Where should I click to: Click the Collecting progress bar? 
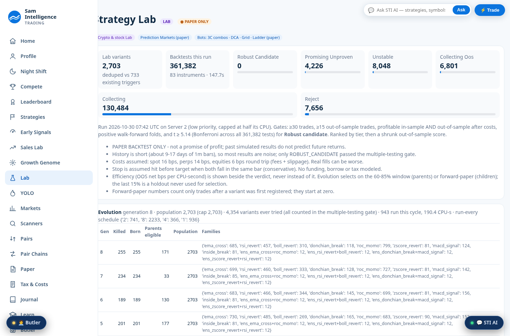[x=198, y=114]
